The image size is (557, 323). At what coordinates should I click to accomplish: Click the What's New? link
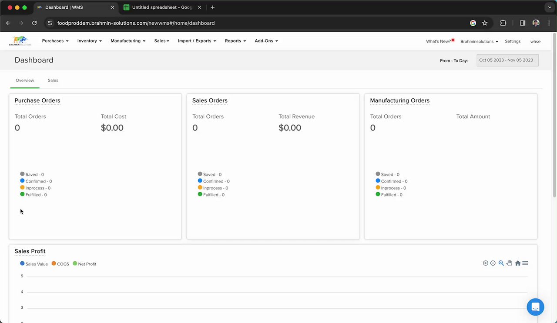pyautogui.click(x=439, y=41)
